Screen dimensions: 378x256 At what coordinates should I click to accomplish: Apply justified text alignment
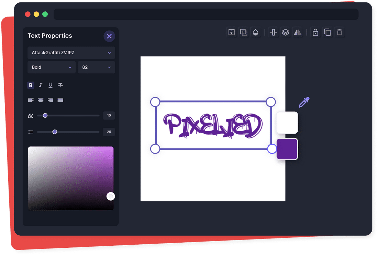(x=60, y=100)
